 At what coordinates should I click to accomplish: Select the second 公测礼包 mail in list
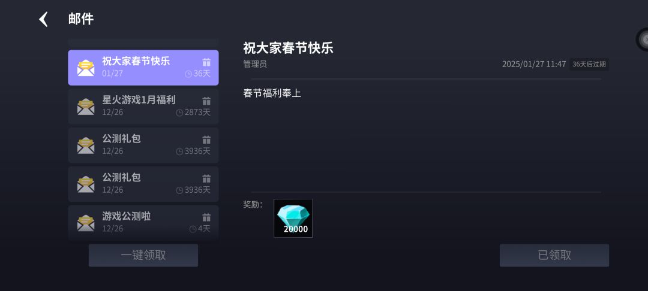143,184
